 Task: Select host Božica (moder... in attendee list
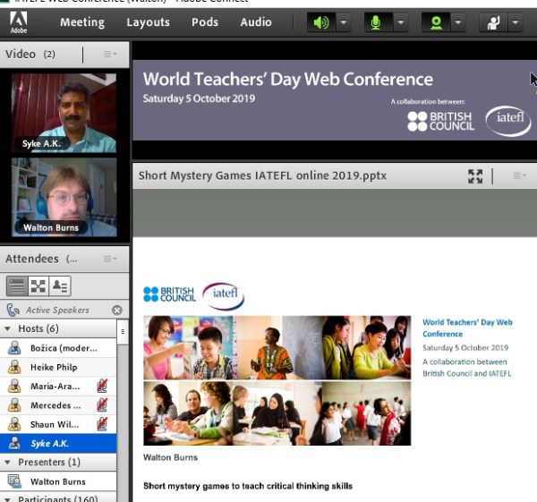click(58, 348)
